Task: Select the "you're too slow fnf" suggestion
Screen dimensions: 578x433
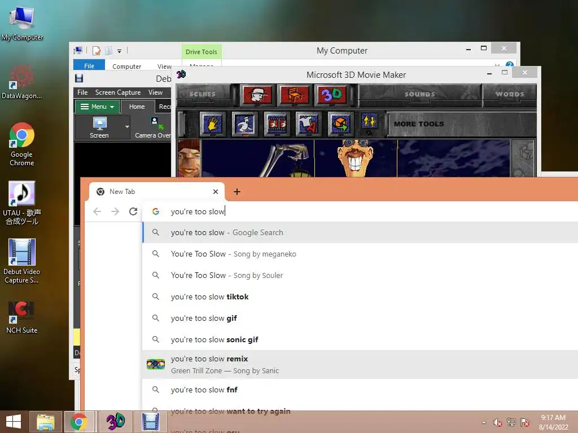Action: click(x=360, y=390)
